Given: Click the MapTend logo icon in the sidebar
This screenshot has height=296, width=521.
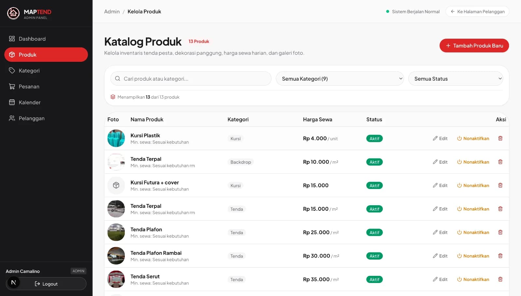Looking at the screenshot, I should point(13,13).
